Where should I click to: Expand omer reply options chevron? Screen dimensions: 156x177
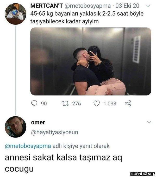pos(149,122)
